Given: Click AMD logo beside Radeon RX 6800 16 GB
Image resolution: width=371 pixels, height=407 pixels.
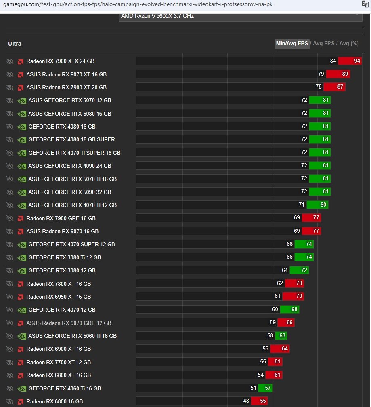Looking at the screenshot, I should tap(21, 402).
